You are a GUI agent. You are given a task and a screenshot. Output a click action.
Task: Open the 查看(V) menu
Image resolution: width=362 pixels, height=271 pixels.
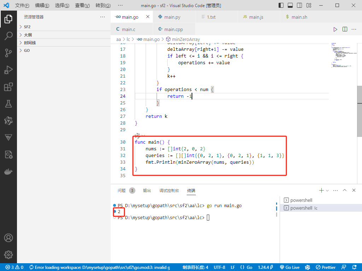click(82, 5)
